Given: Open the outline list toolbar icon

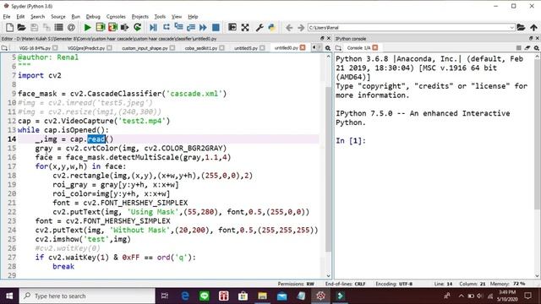Looking at the screenshot, I should tap(58, 27).
